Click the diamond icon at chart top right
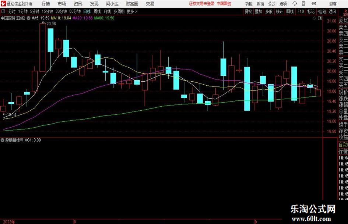This screenshot has width=348, height=224. click(314, 18)
